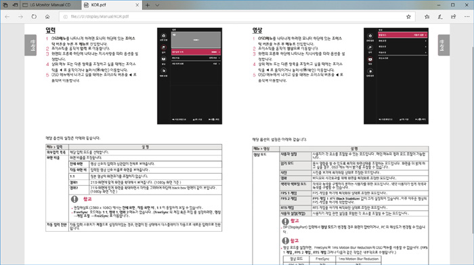Screen dimensions: 474x265
Task: Open the Favorites hub icon
Action: (427, 17)
